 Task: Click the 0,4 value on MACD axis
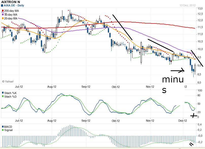(x=199, y=125)
